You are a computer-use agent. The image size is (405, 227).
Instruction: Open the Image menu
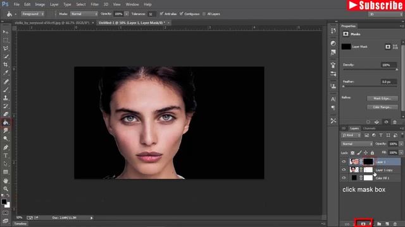(40, 4)
